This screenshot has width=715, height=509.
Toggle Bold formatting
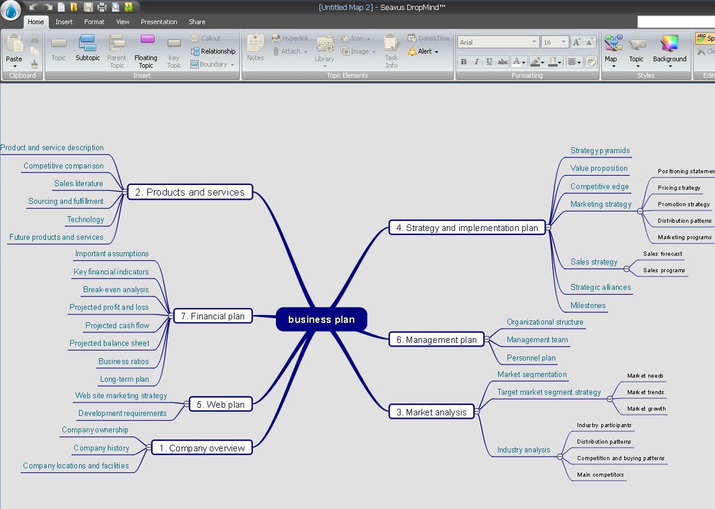[x=464, y=61]
